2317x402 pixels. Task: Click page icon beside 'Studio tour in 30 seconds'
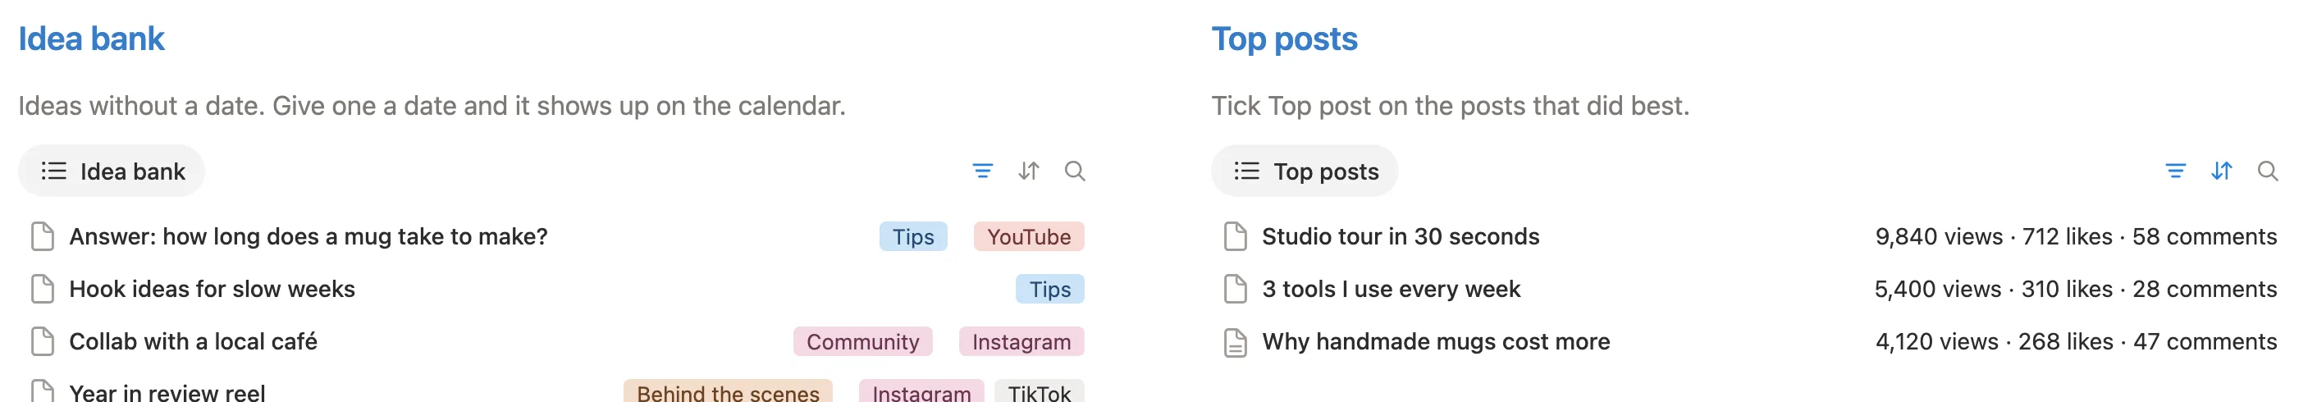click(x=1236, y=236)
